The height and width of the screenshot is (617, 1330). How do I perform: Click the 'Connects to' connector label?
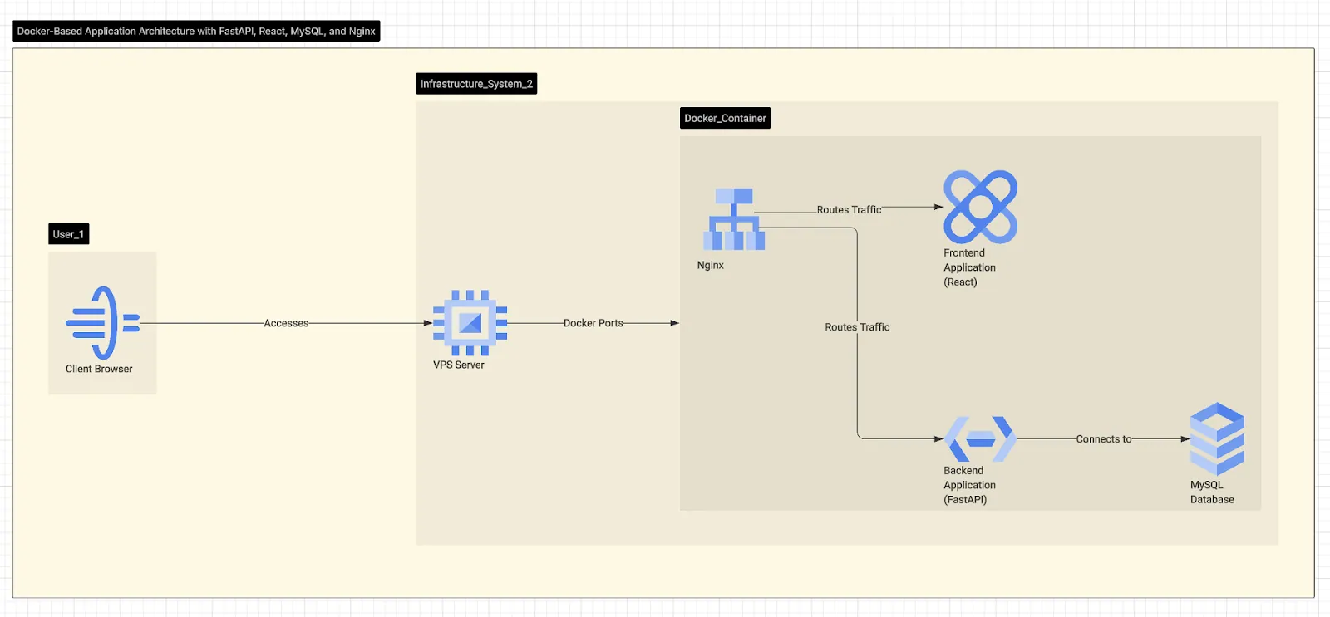click(1104, 439)
